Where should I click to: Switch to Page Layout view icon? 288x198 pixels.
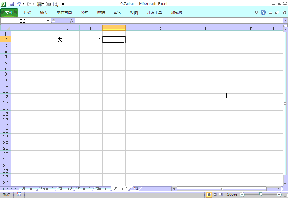215,195
